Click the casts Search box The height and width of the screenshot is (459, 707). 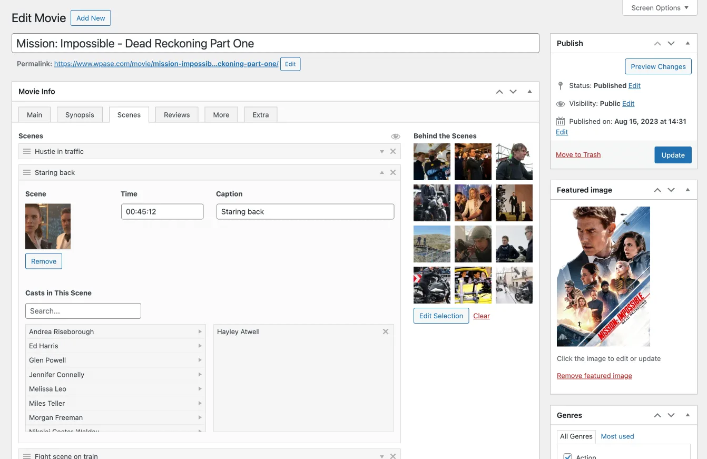pyautogui.click(x=83, y=311)
